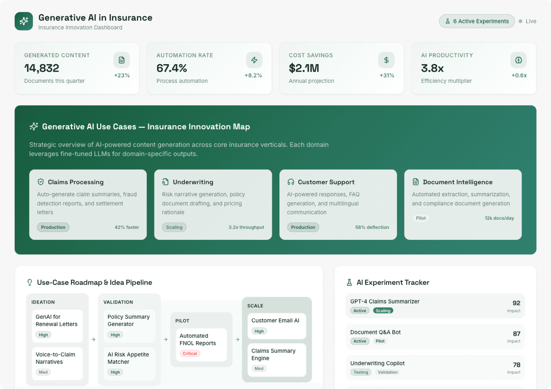Click the Critical tag on Automated FNOL Reports

[x=190, y=353]
